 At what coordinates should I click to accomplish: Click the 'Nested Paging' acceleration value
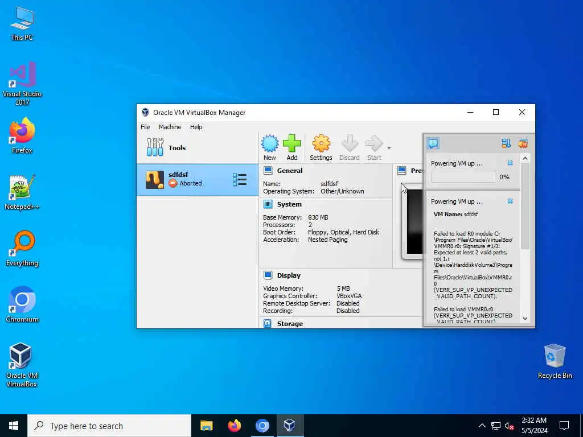[x=327, y=240]
